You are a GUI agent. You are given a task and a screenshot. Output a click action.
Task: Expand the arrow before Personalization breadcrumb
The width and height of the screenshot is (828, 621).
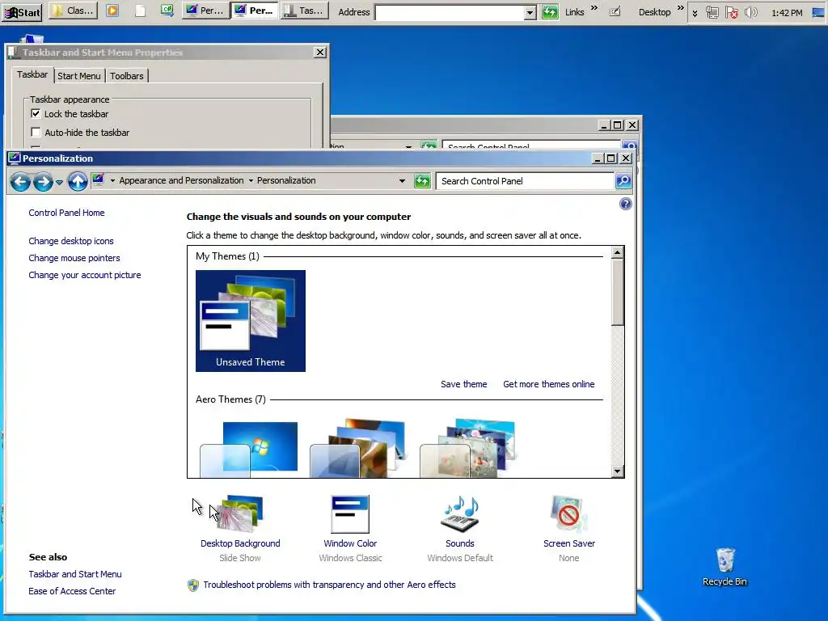pos(251,180)
